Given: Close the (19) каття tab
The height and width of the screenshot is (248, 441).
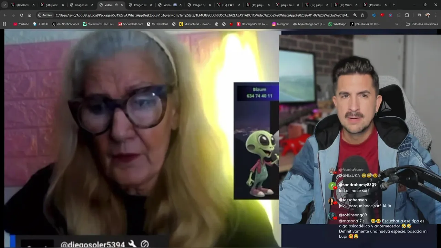Looking at the screenshot, I should (x=386, y=5).
